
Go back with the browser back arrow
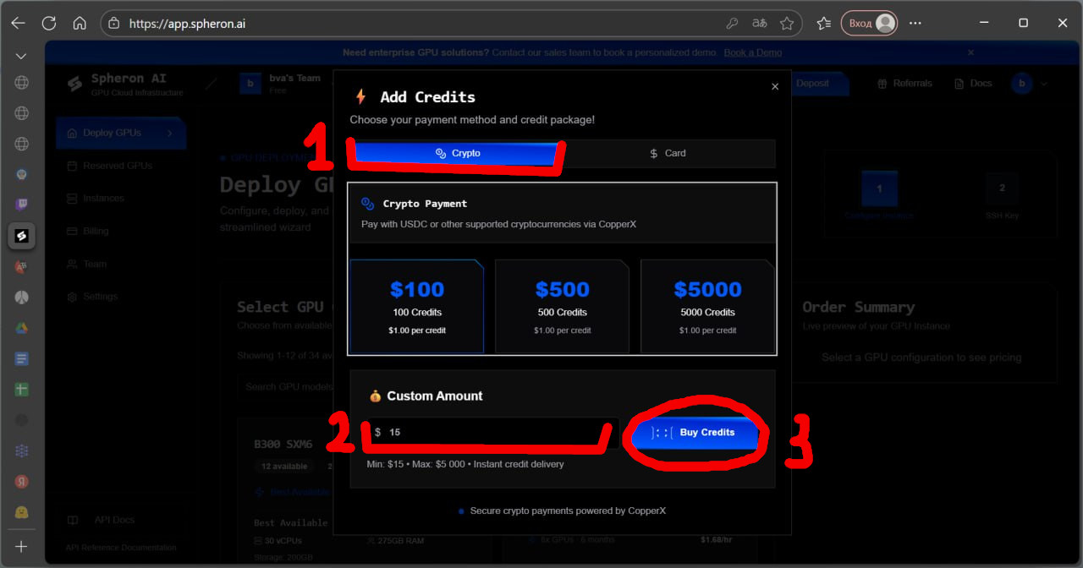(18, 23)
